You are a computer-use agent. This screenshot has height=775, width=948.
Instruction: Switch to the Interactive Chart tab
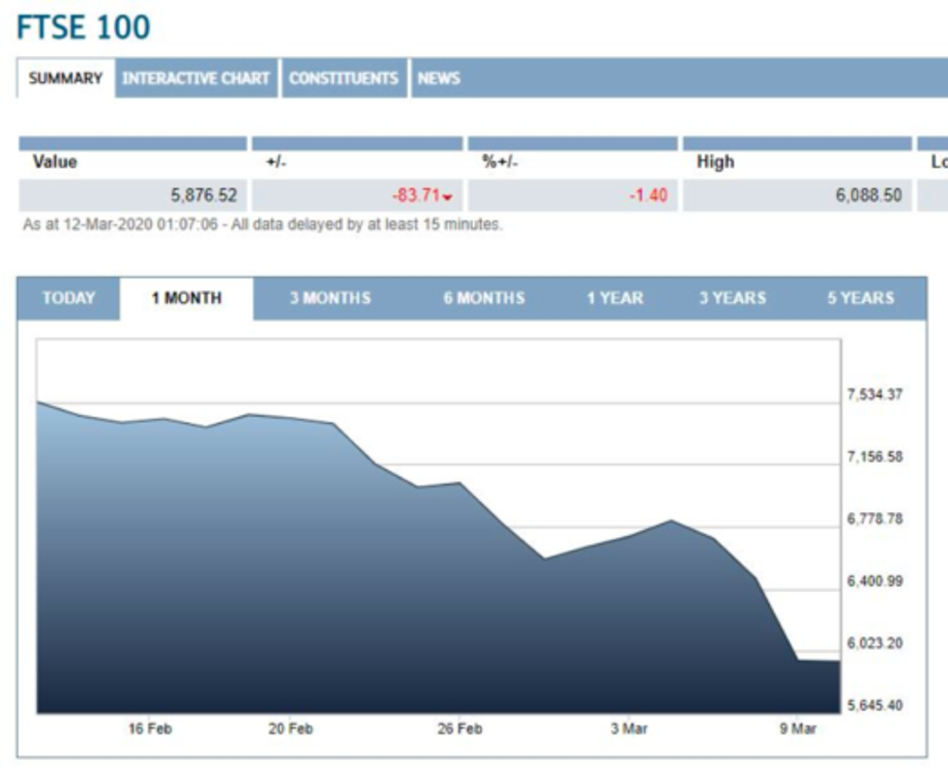tap(196, 78)
